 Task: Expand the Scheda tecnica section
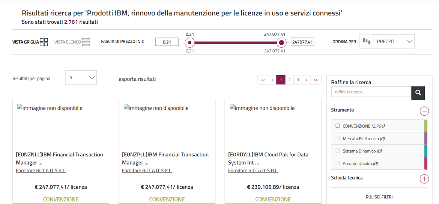coord(424,179)
